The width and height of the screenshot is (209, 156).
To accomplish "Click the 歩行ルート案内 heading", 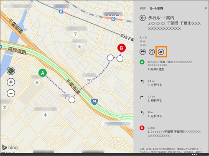I will click(x=161, y=18).
